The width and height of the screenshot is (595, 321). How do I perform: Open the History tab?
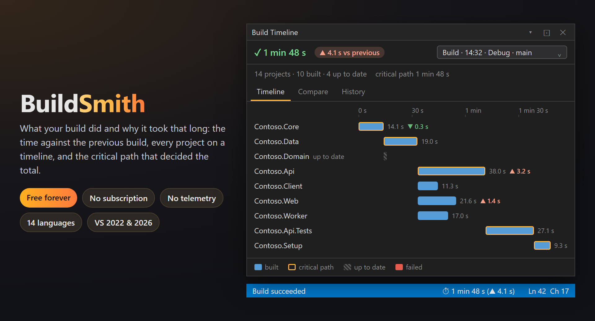coord(353,92)
